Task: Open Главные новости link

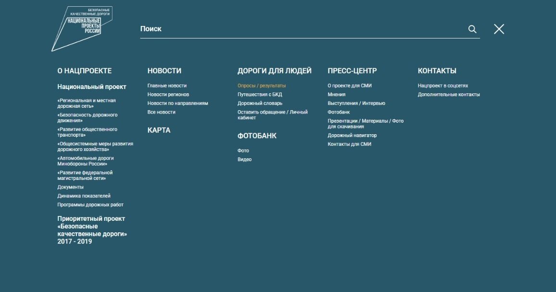Action: pyautogui.click(x=167, y=86)
